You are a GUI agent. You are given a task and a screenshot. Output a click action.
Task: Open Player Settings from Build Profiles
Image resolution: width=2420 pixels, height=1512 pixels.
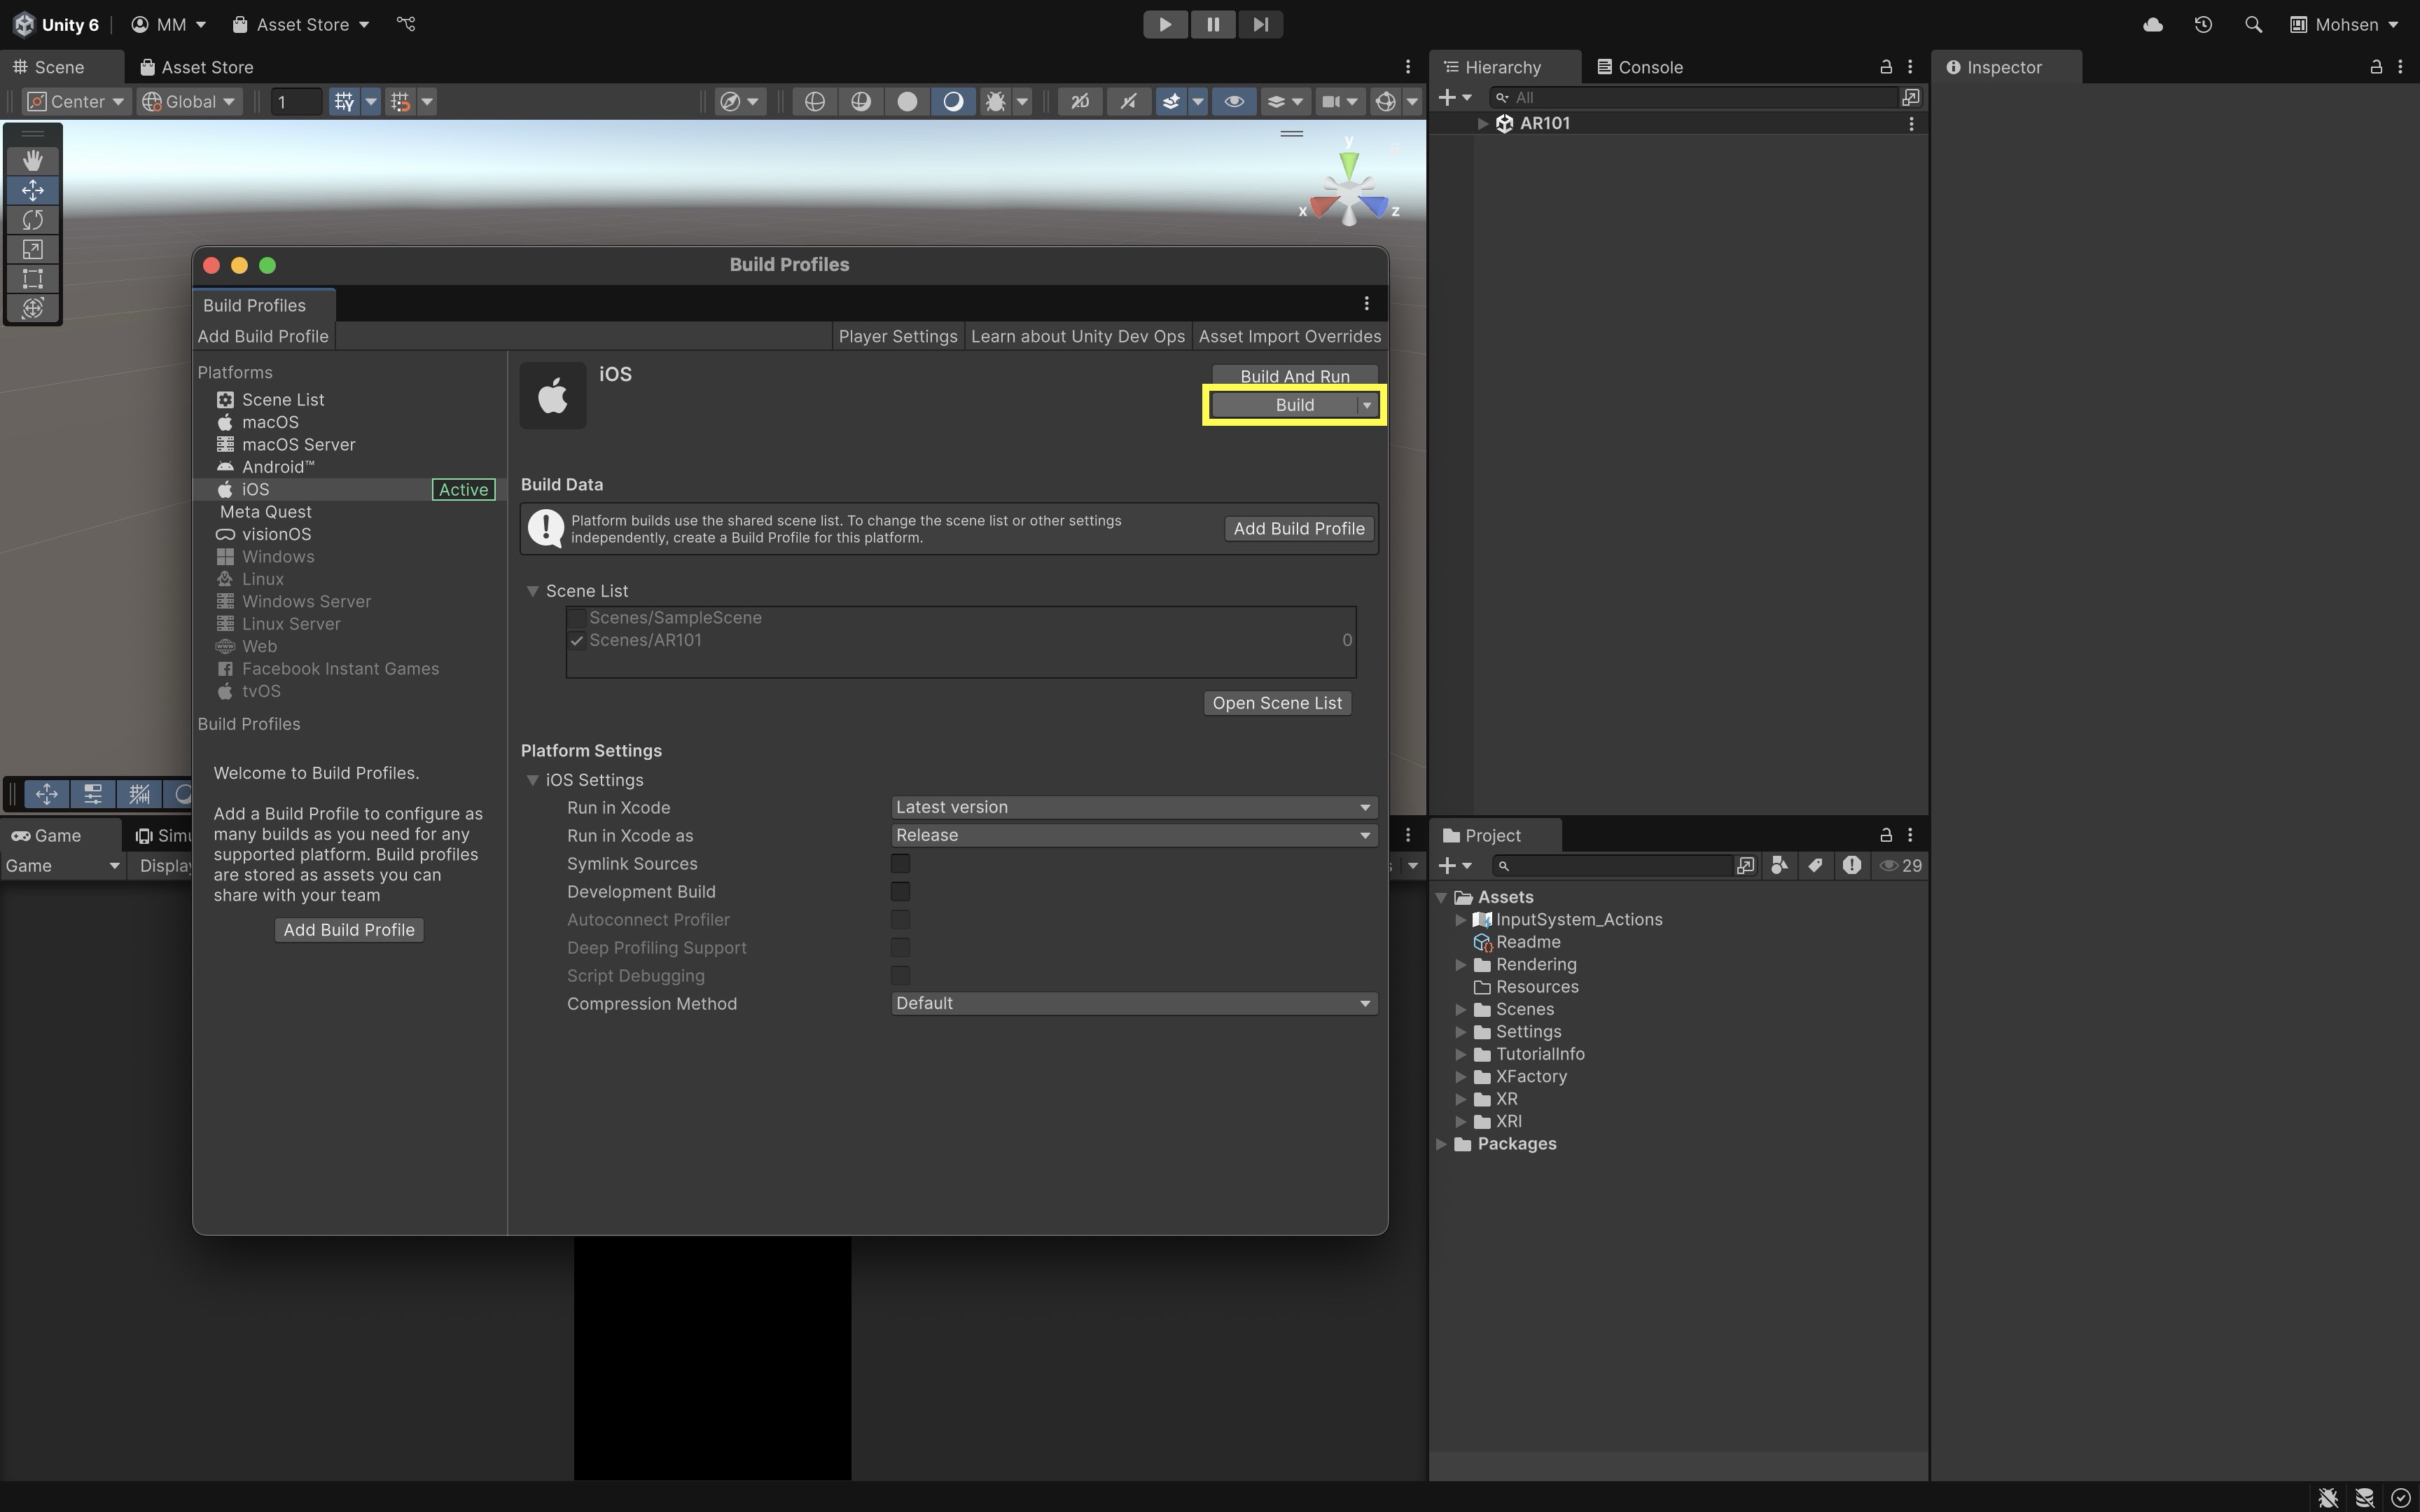(x=896, y=336)
